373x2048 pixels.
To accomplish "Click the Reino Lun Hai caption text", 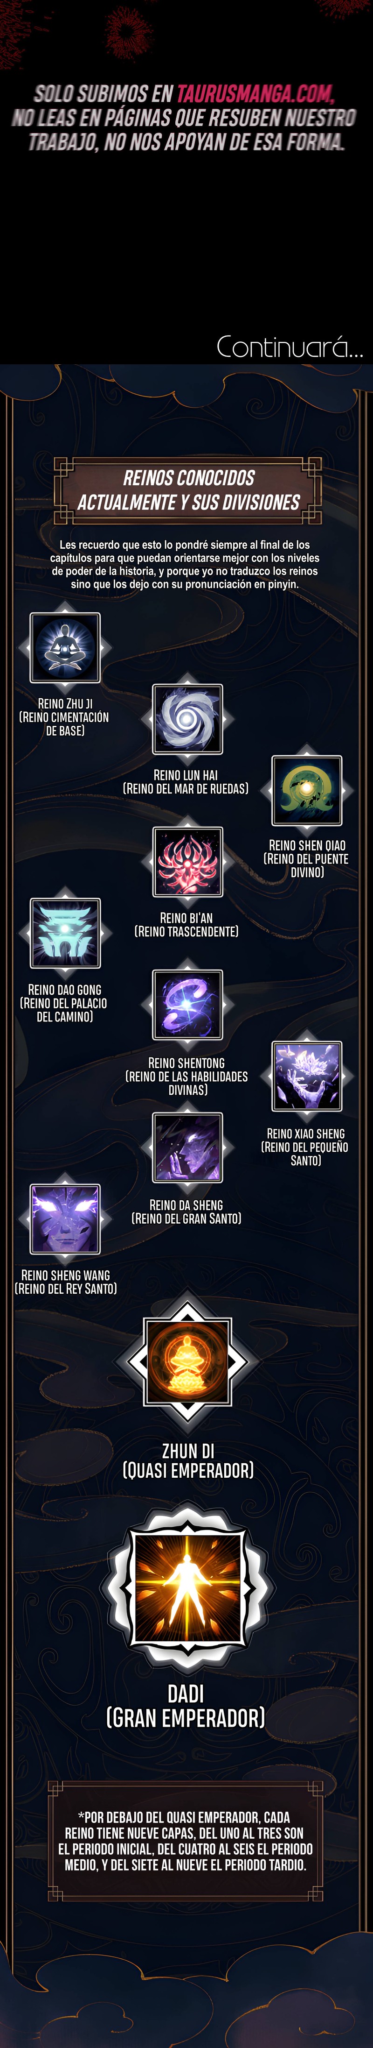I will [186, 781].
